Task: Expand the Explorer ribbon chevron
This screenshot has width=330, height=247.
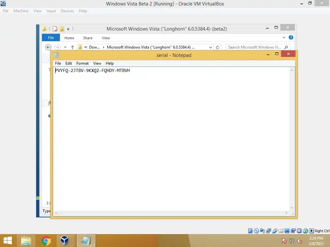Action: [284, 37]
